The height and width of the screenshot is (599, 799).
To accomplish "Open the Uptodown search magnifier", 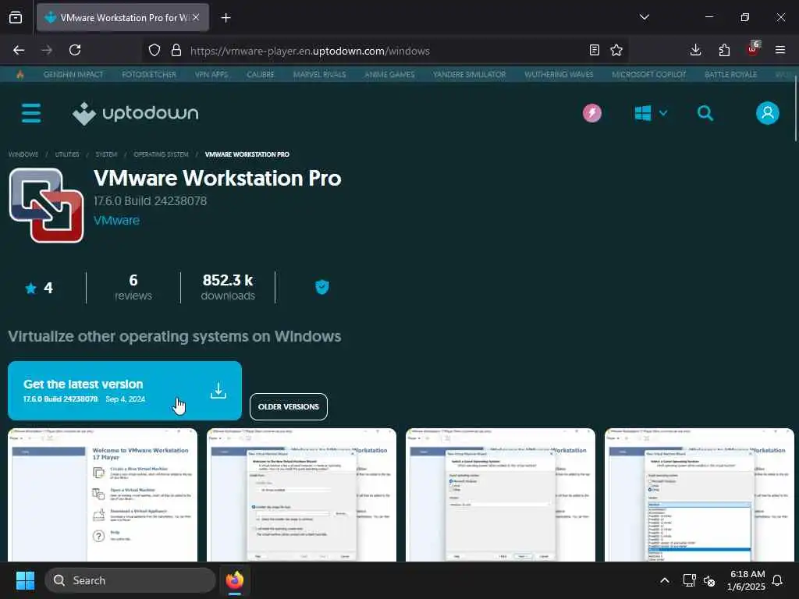I will (x=705, y=113).
